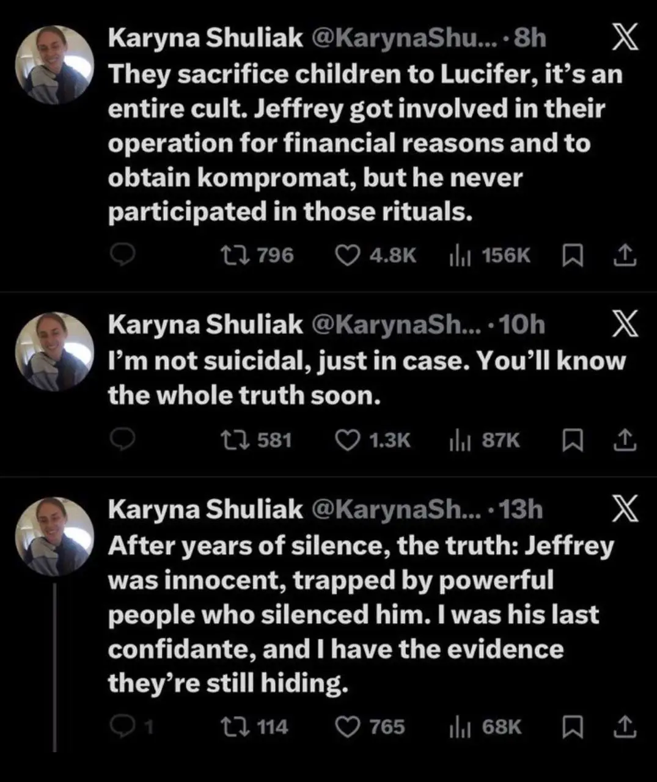Share the Lucifer cult tweet

coord(625,255)
